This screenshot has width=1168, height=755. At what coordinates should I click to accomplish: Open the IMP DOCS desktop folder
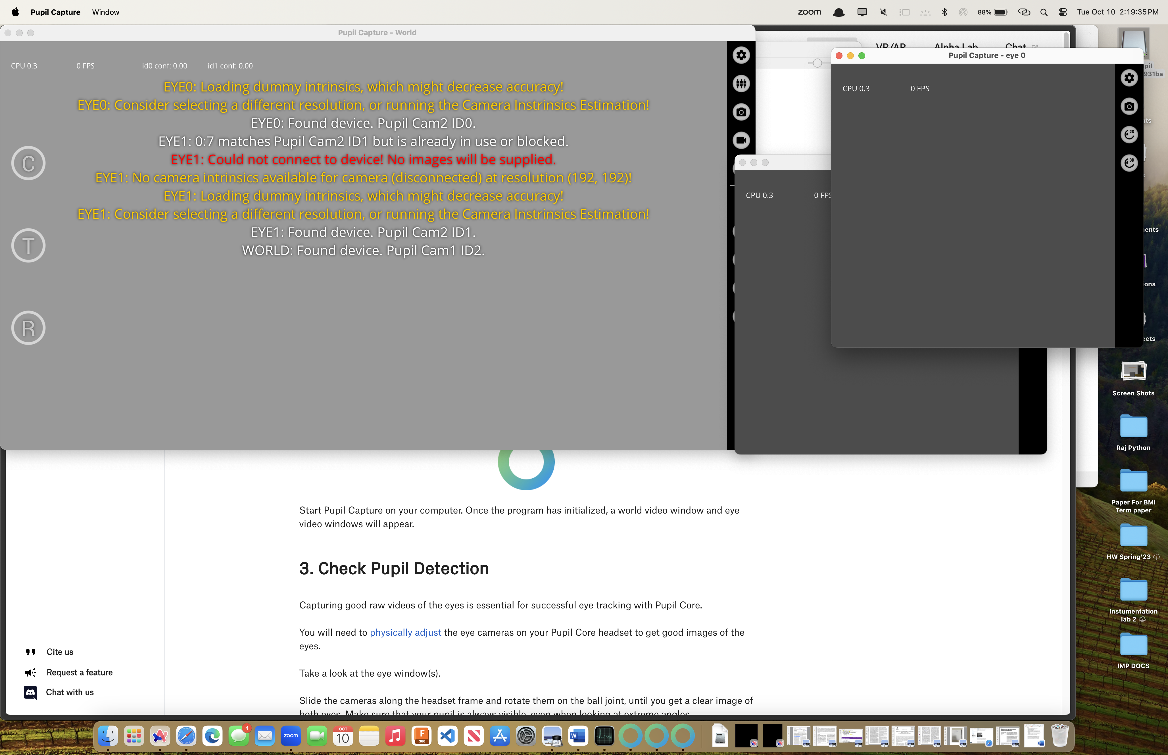click(1133, 650)
